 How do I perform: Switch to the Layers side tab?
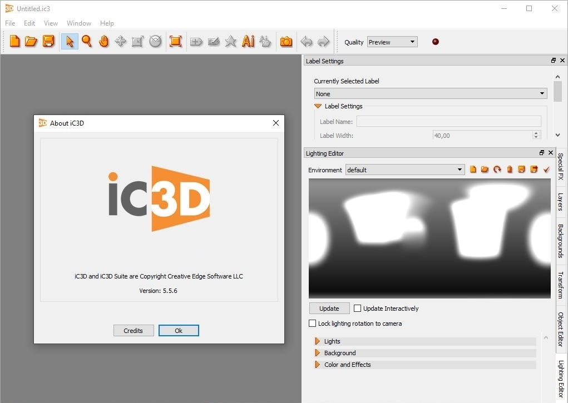point(561,202)
